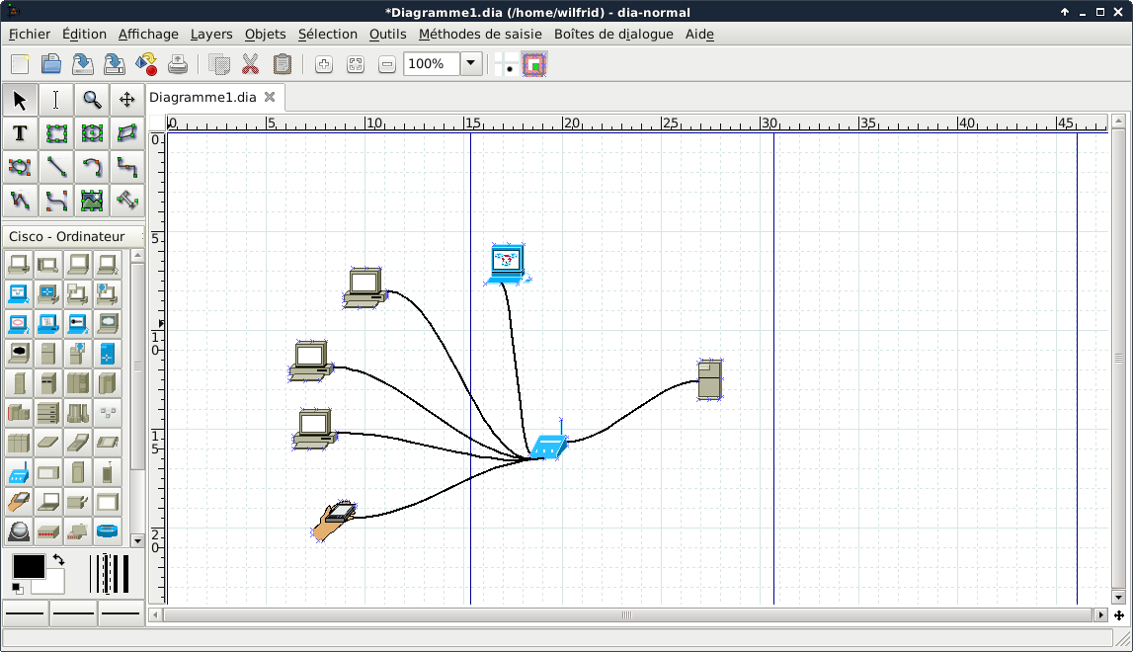Pick the Arc drawing tool

[x=92, y=167]
